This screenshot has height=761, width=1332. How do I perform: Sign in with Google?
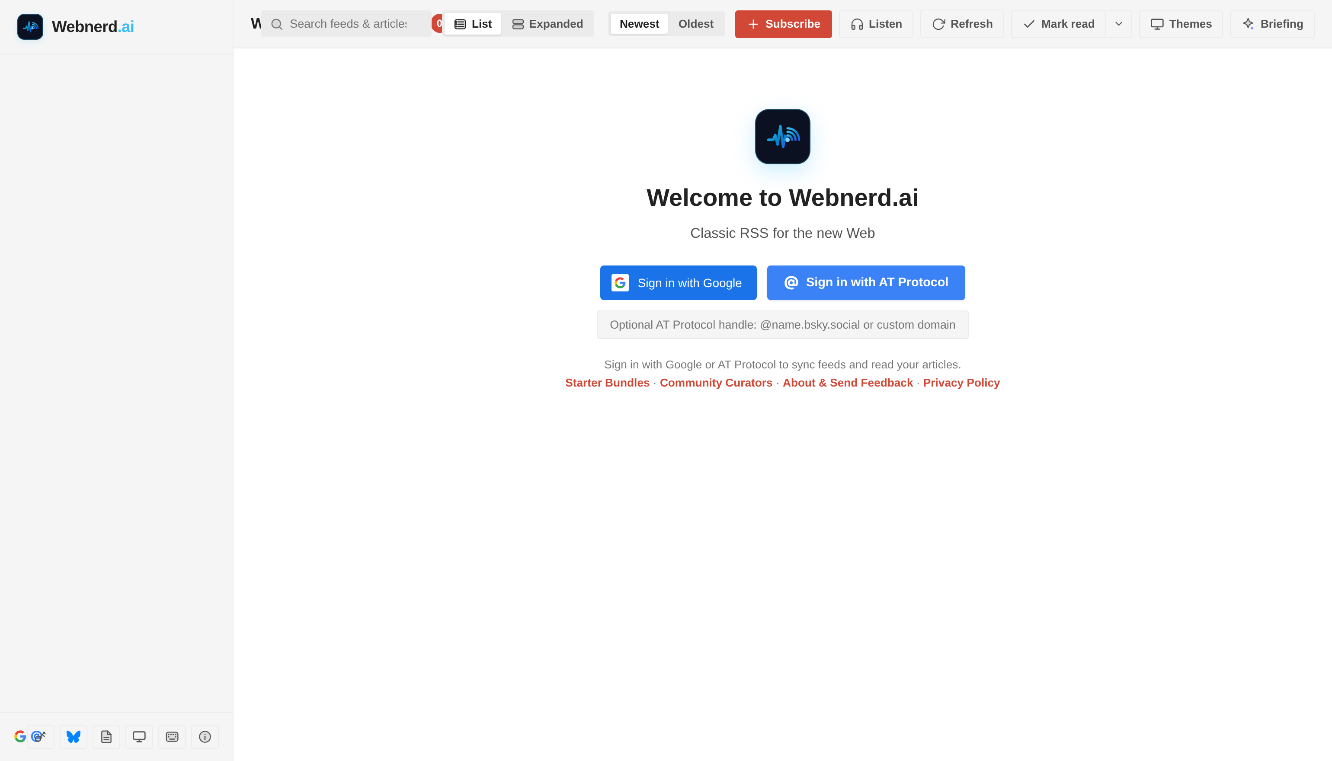678,283
